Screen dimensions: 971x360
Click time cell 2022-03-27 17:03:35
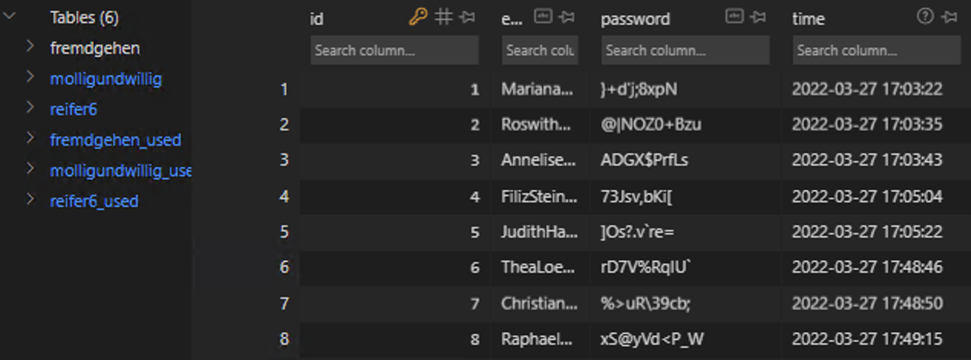click(876, 125)
